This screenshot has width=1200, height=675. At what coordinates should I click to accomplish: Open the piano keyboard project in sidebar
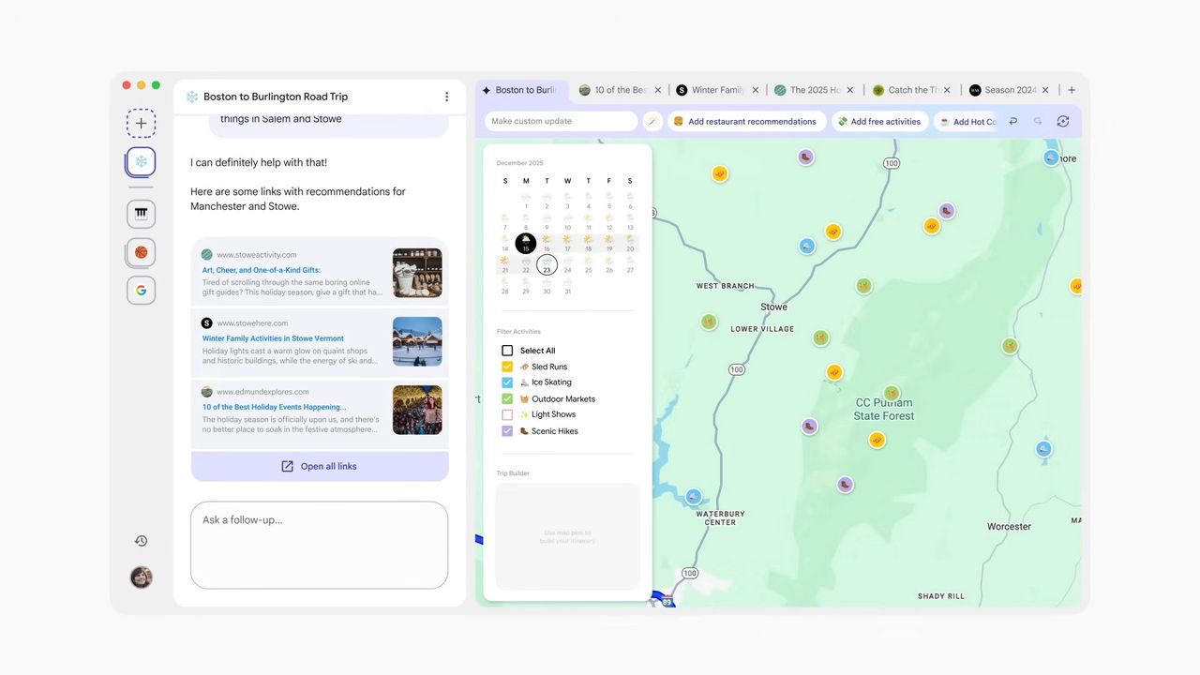[141, 214]
